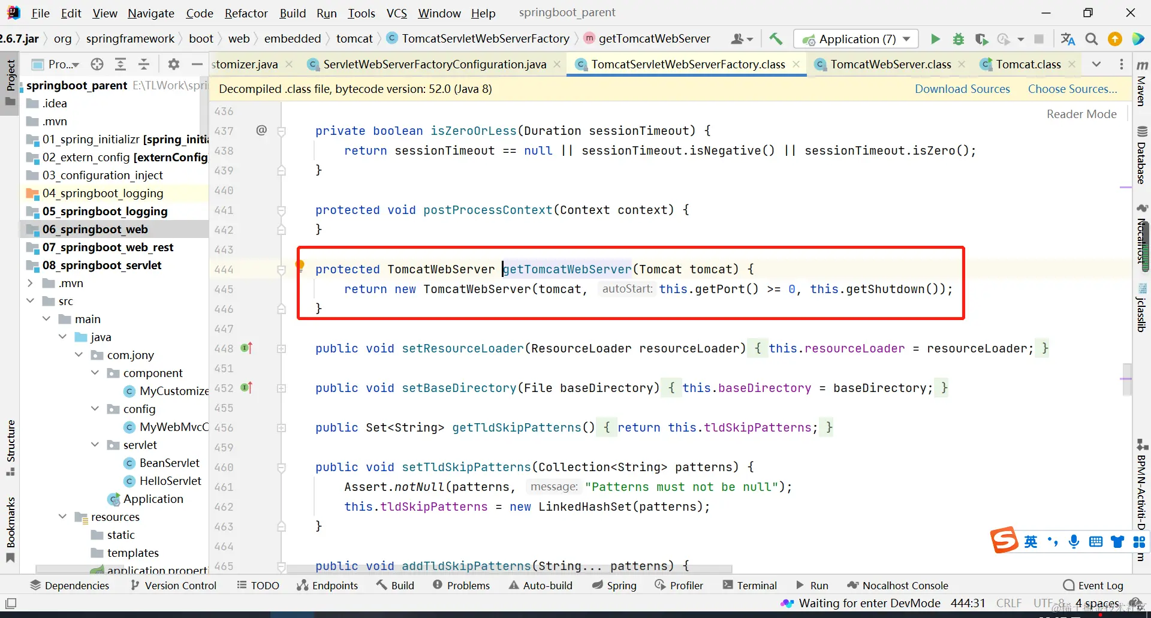1151x618 pixels.
Task: Close the TomcatWebServer.class tab
Action: 962,64
